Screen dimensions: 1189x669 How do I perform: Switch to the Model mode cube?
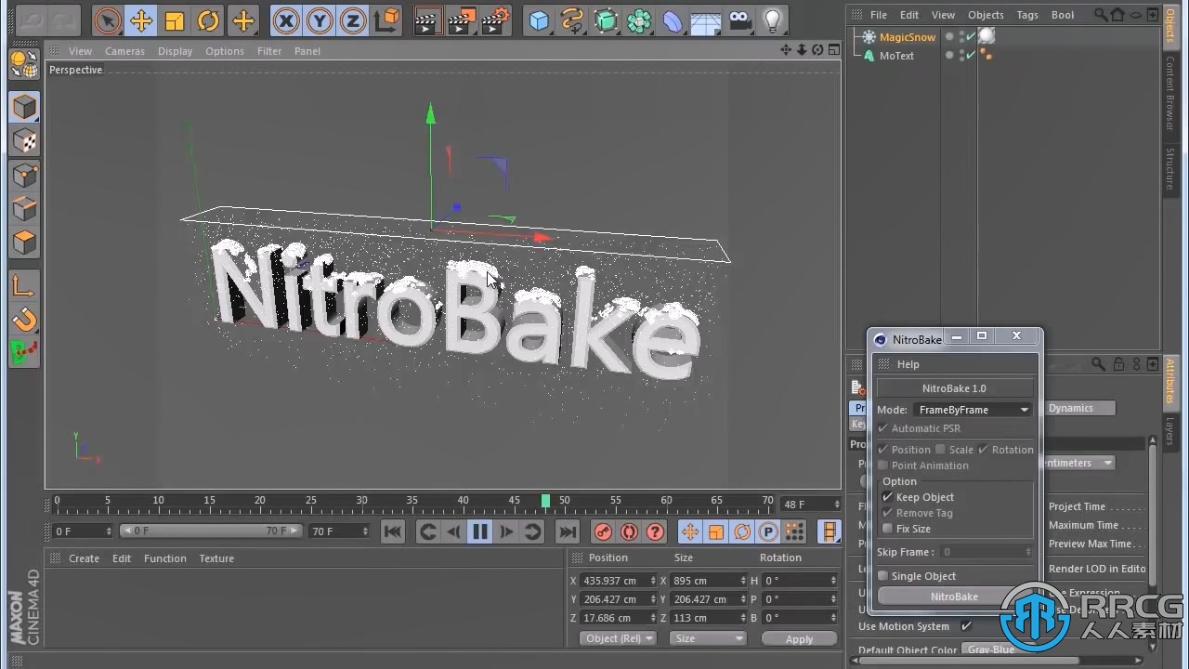(24, 107)
